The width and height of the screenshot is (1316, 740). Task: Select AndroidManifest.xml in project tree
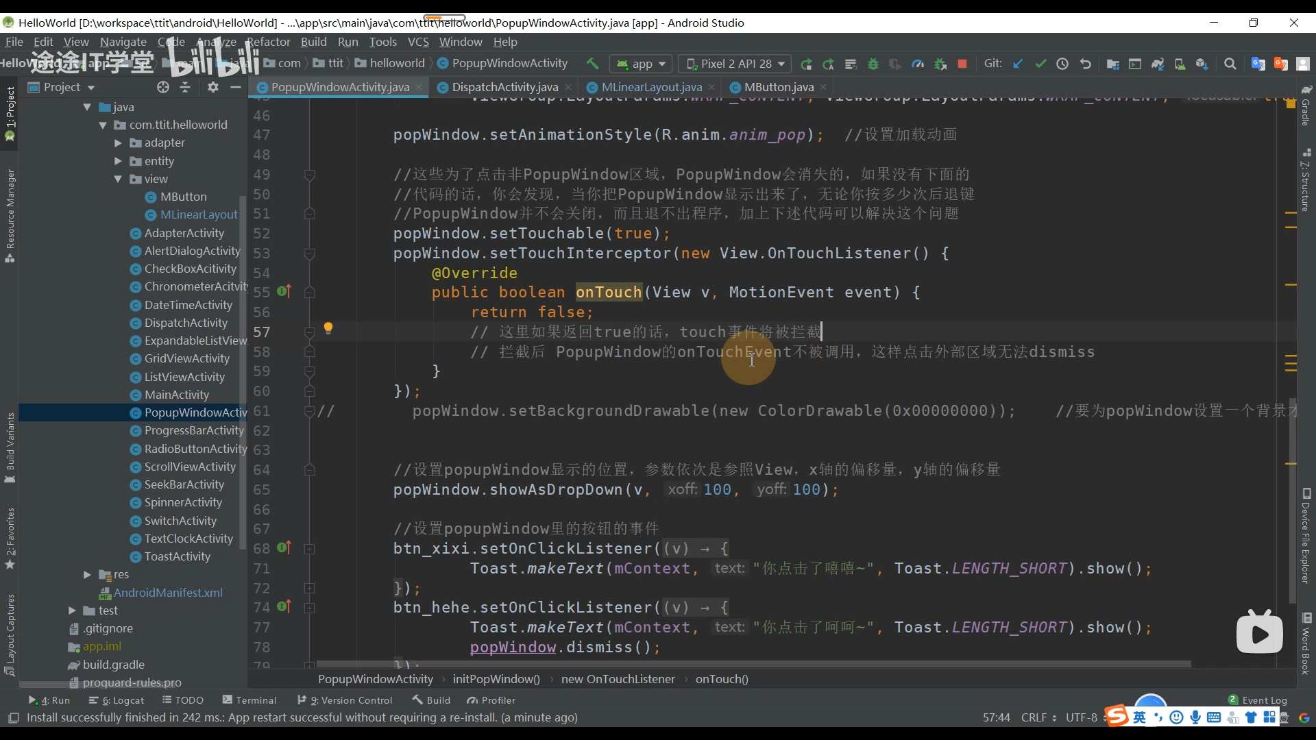(x=167, y=593)
